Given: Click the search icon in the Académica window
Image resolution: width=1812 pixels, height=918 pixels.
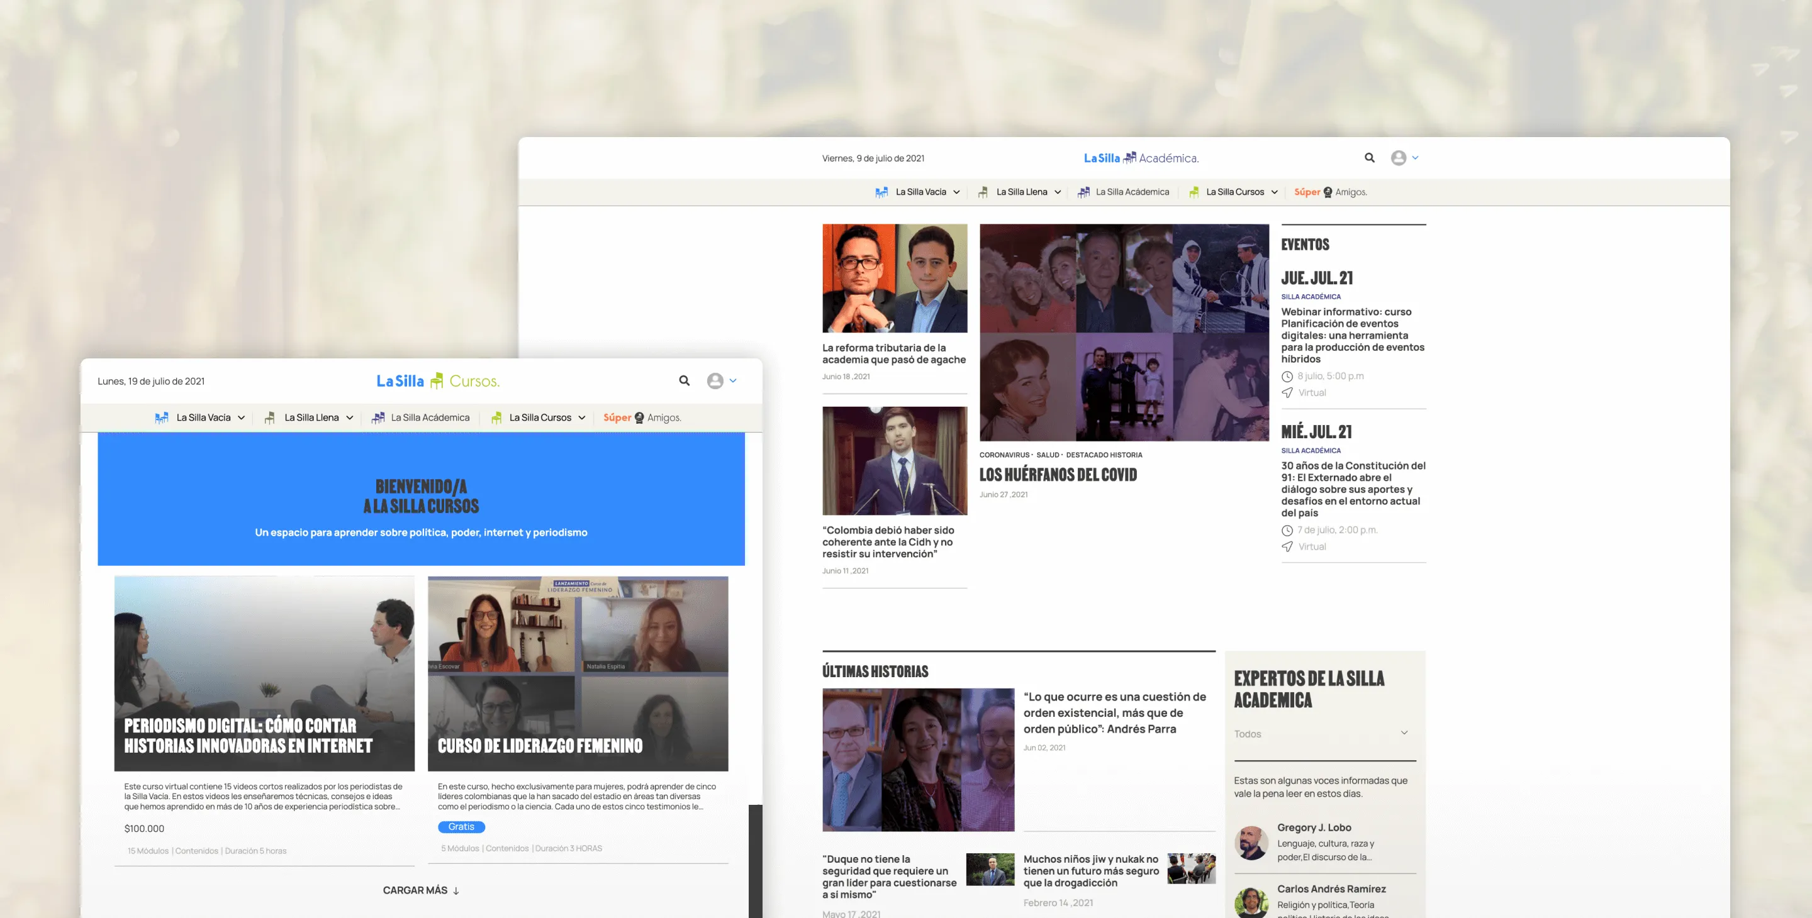Looking at the screenshot, I should coord(1370,157).
